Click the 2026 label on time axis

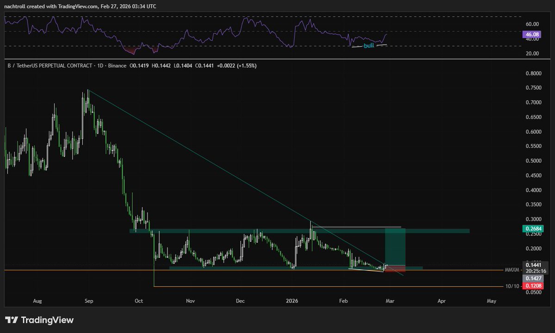coord(291,301)
